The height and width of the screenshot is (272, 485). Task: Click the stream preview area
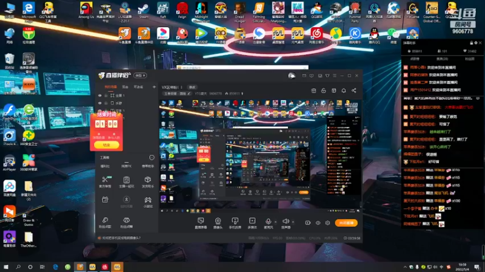(261, 157)
